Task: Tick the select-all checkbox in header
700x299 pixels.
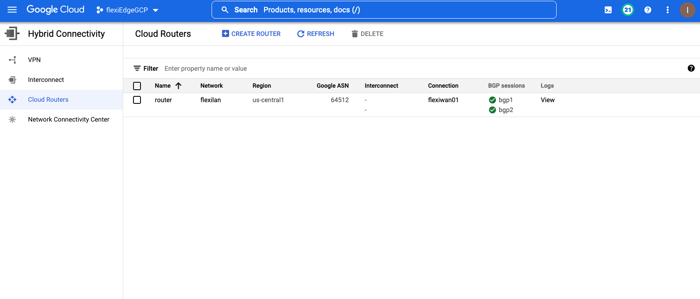Action: (137, 86)
